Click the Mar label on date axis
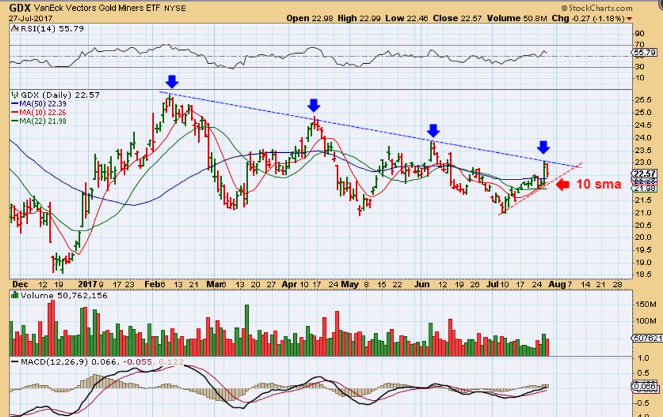This screenshot has height=417, width=663. pos(215,284)
